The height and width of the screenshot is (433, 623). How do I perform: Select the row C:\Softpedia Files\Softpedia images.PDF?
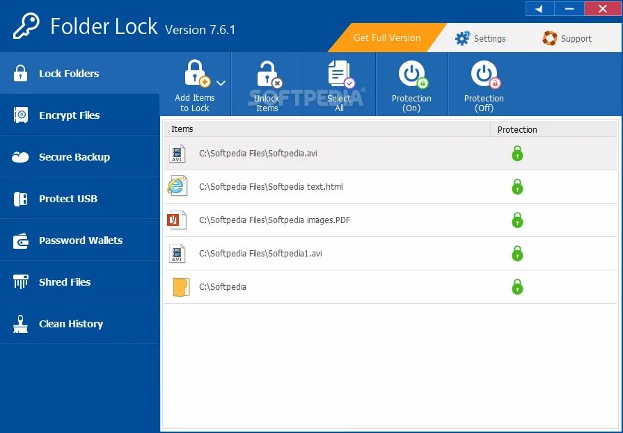tap(391, 220)
